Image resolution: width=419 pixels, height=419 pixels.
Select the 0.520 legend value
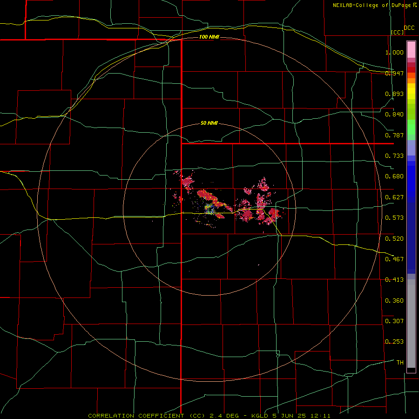[x=394, y=239]
